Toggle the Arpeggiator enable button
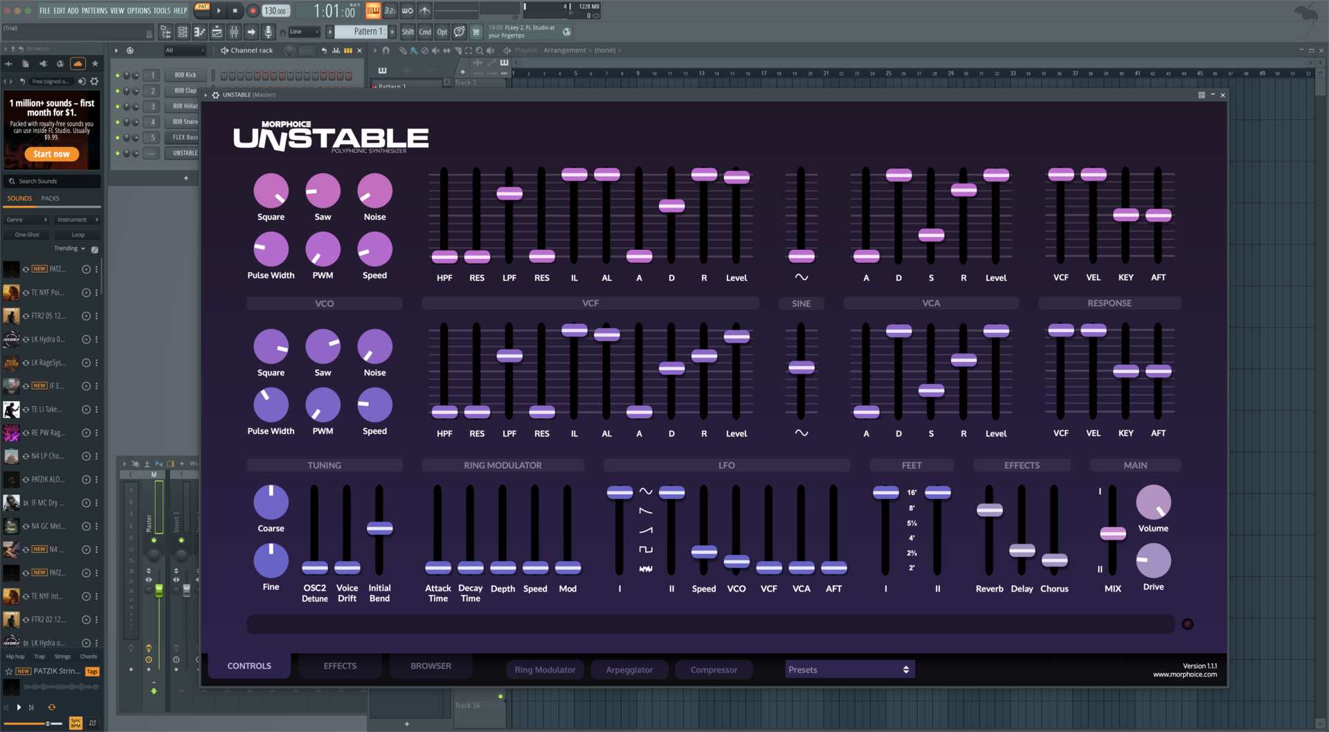 629,670
